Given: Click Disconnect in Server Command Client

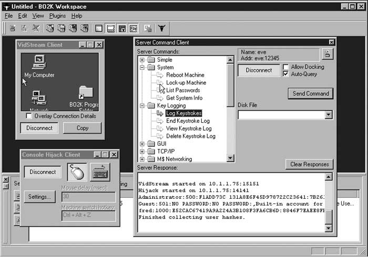Looking at the screenshot, I should [259, 70].
